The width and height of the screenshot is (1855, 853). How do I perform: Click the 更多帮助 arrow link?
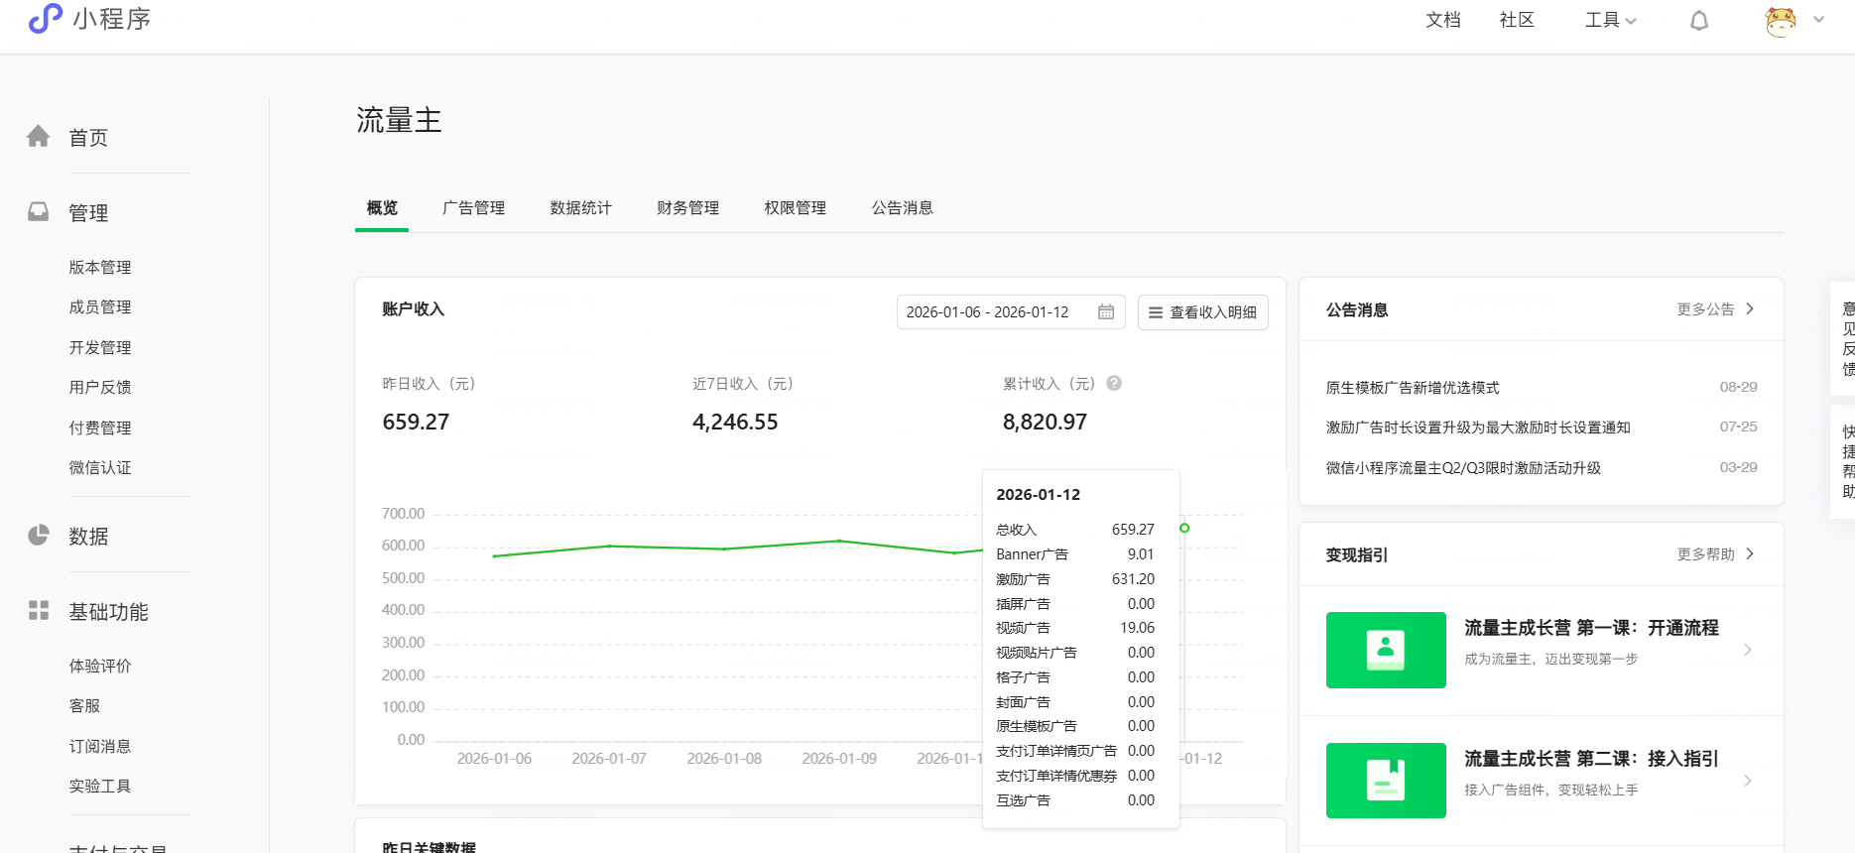[1716, 554]
